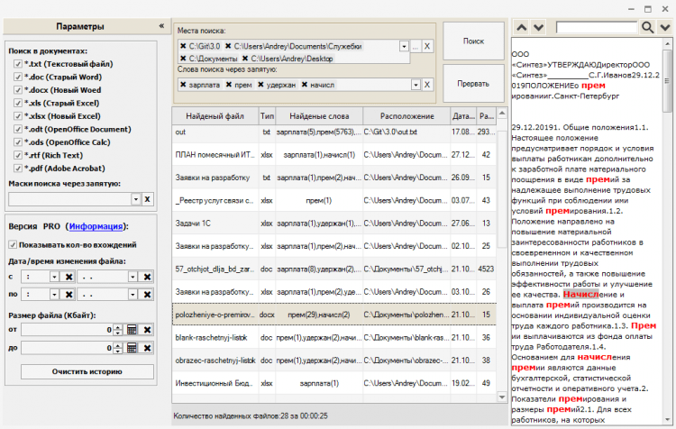Sort results by 'Расположение' column header
Viewport: 676px width, 429px height.
406,116
